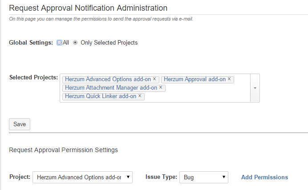Click the "Only Selected Projects" label text
This screenshot has height=190, width=308.
[x=109, y=43]
